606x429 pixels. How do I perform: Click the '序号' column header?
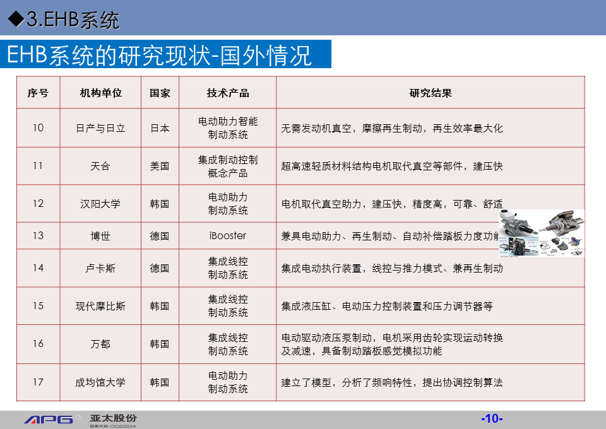pyautogui.click(x=38, y=93)
